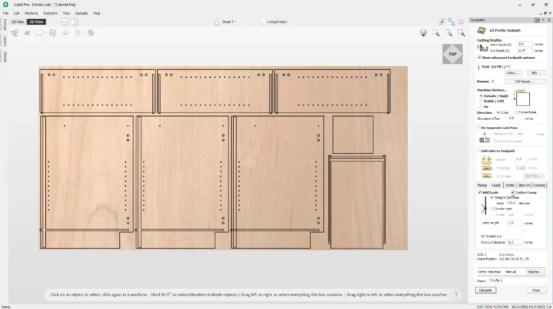Open the Ramp tab
The width and height of the screenshot is (553, 309).
[482, 186]
